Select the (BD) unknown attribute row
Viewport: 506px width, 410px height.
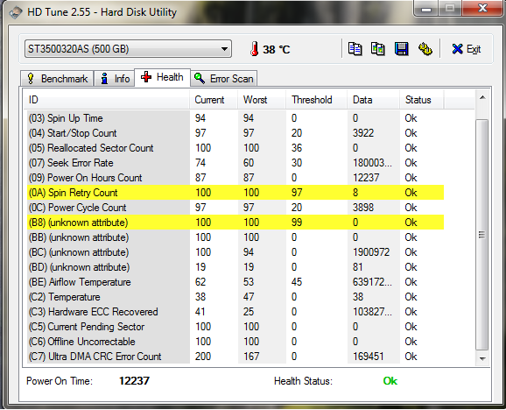click(x=235, y=267)
